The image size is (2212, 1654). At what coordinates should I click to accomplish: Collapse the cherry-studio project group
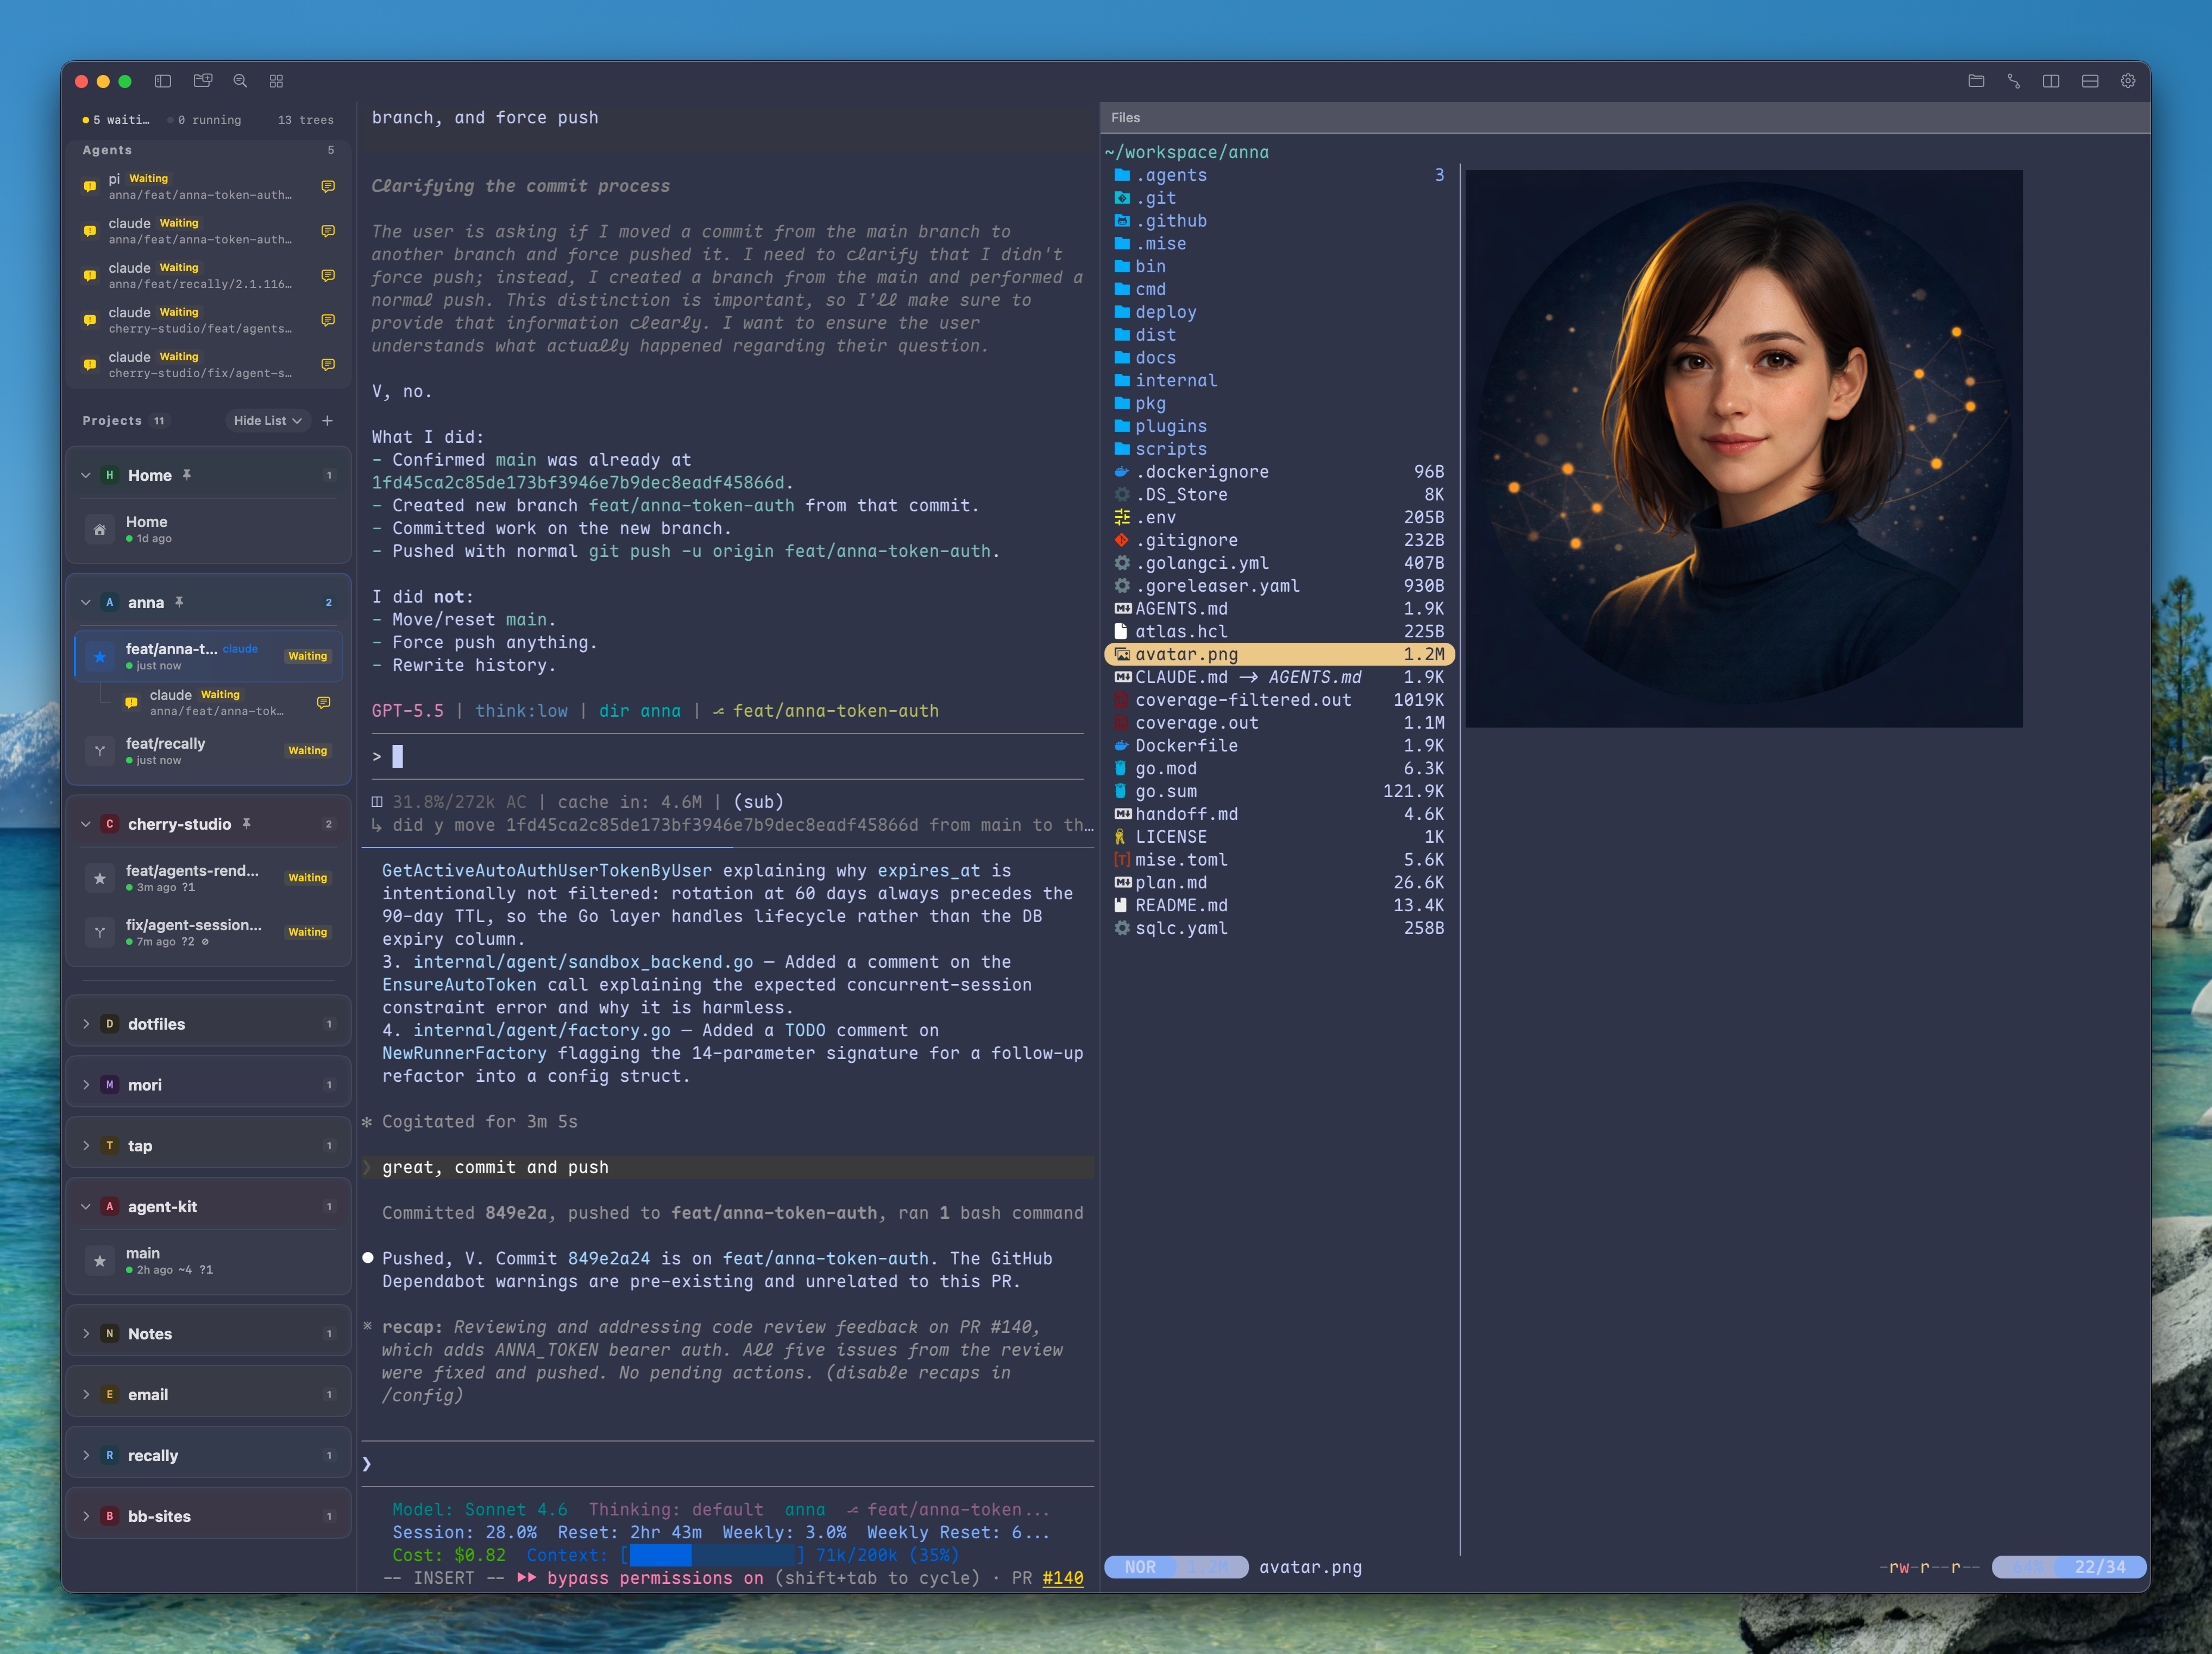point(86,824)
